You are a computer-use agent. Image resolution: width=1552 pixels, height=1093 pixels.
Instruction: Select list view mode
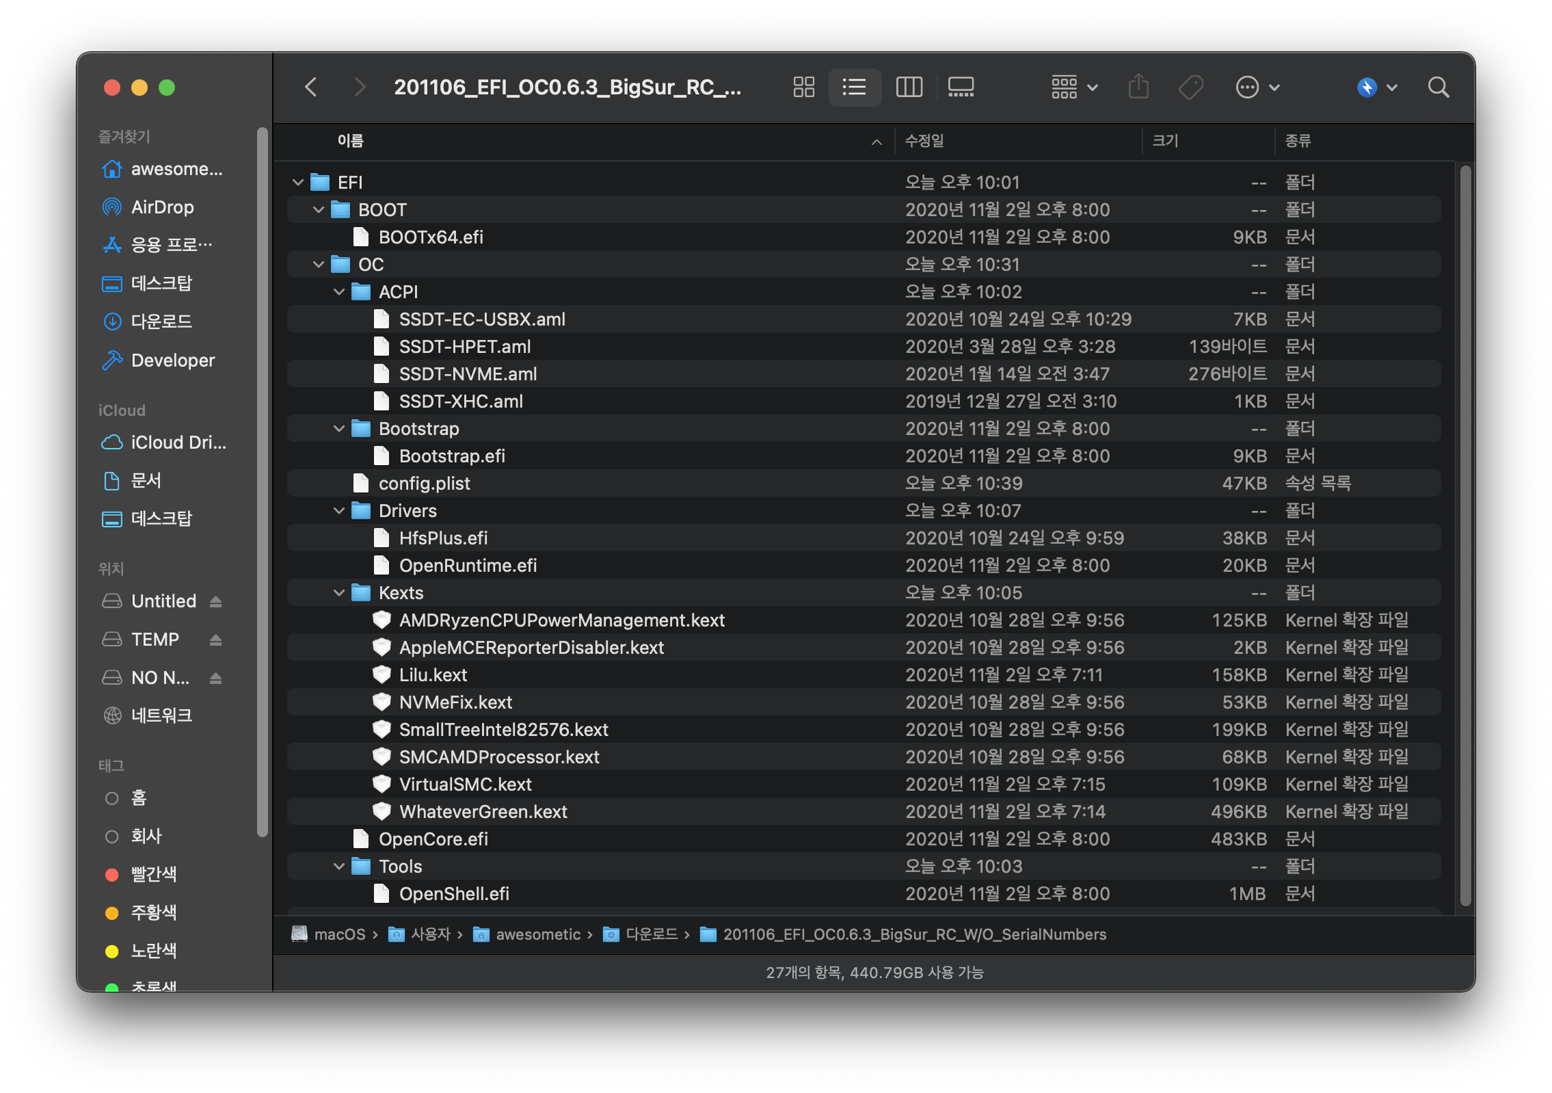[x=855, y=88]
